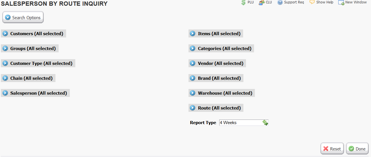The image size is (371, 157).
Task: Expand the Warehouse filter section
Action: click(222, 93)
